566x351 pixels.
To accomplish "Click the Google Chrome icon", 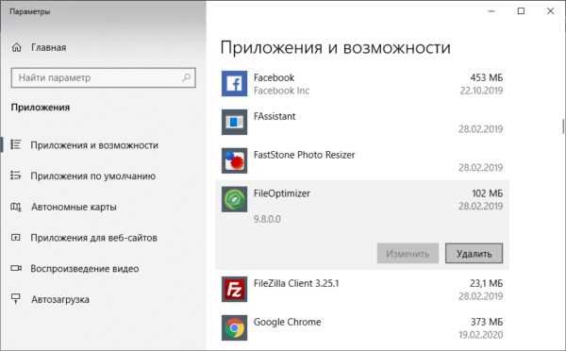I will (234, 327).
